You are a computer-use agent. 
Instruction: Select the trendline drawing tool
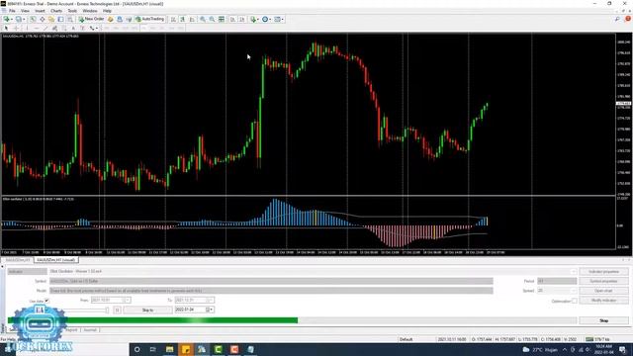[x=45, y=28]
